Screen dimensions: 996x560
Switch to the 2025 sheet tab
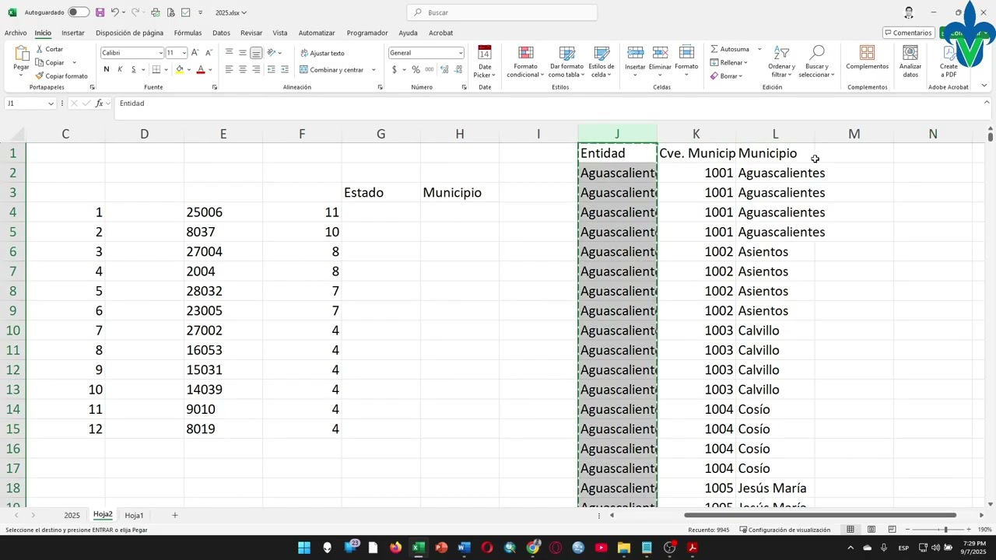click(x=72, y=516)
